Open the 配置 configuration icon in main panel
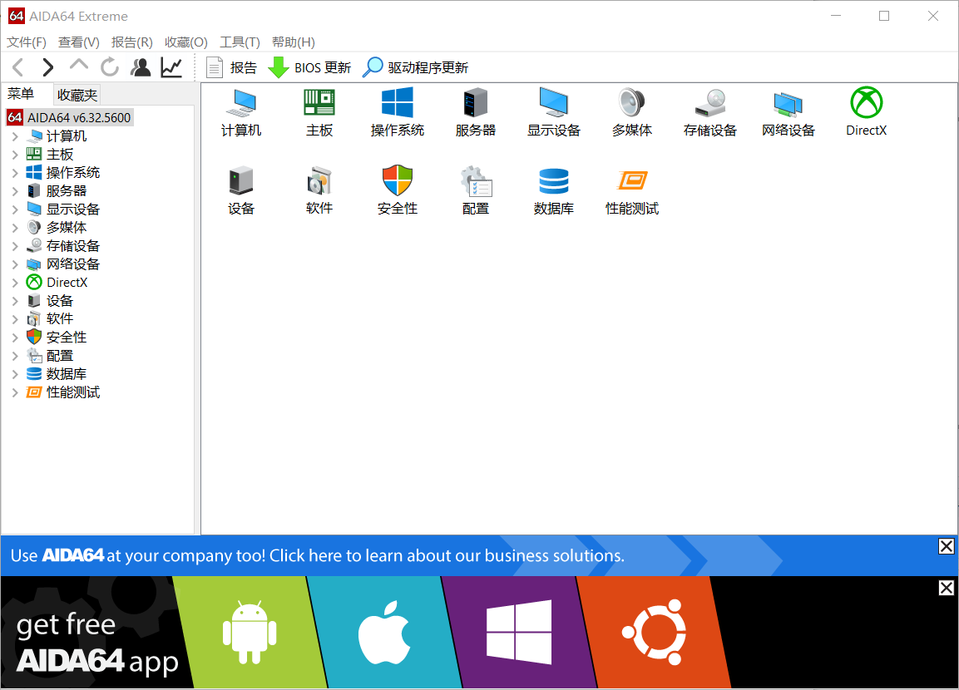 475,190
